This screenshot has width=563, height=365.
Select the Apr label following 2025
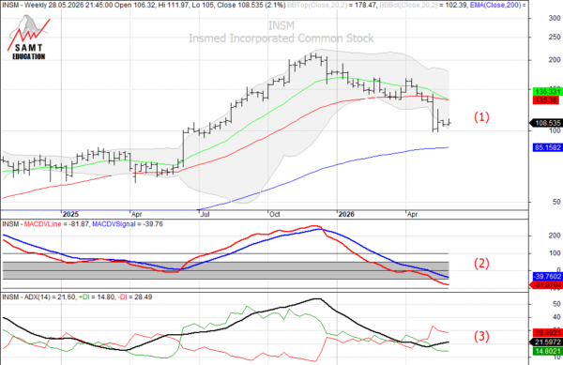point(136,214)
